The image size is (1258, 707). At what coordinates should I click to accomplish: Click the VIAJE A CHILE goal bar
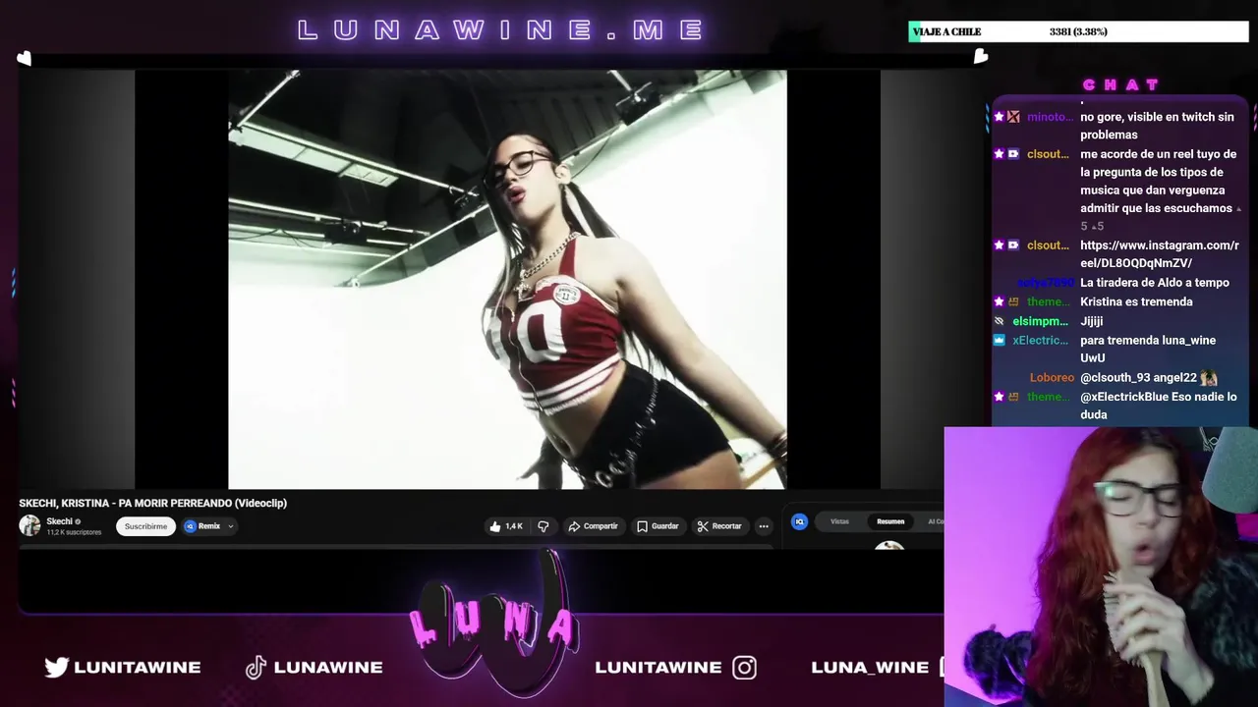tap(1078, 31)
